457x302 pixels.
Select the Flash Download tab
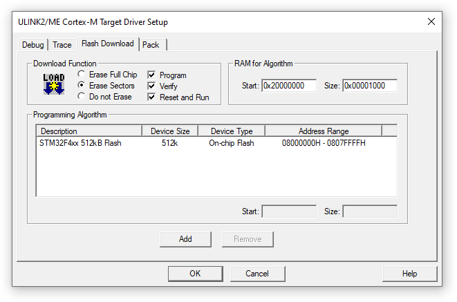[x=108, y=44]
